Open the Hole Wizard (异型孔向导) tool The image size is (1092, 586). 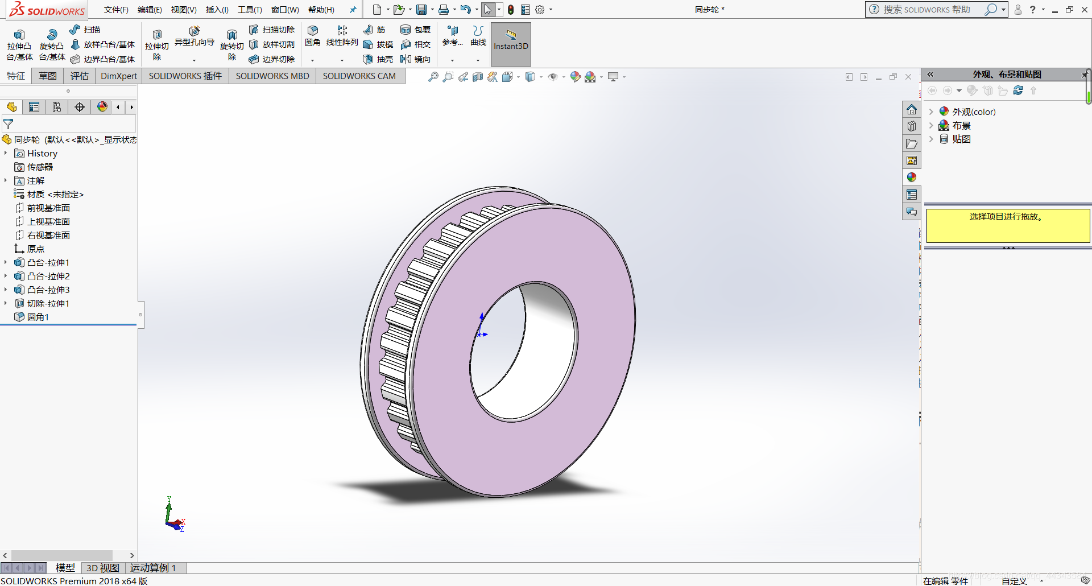195,31
